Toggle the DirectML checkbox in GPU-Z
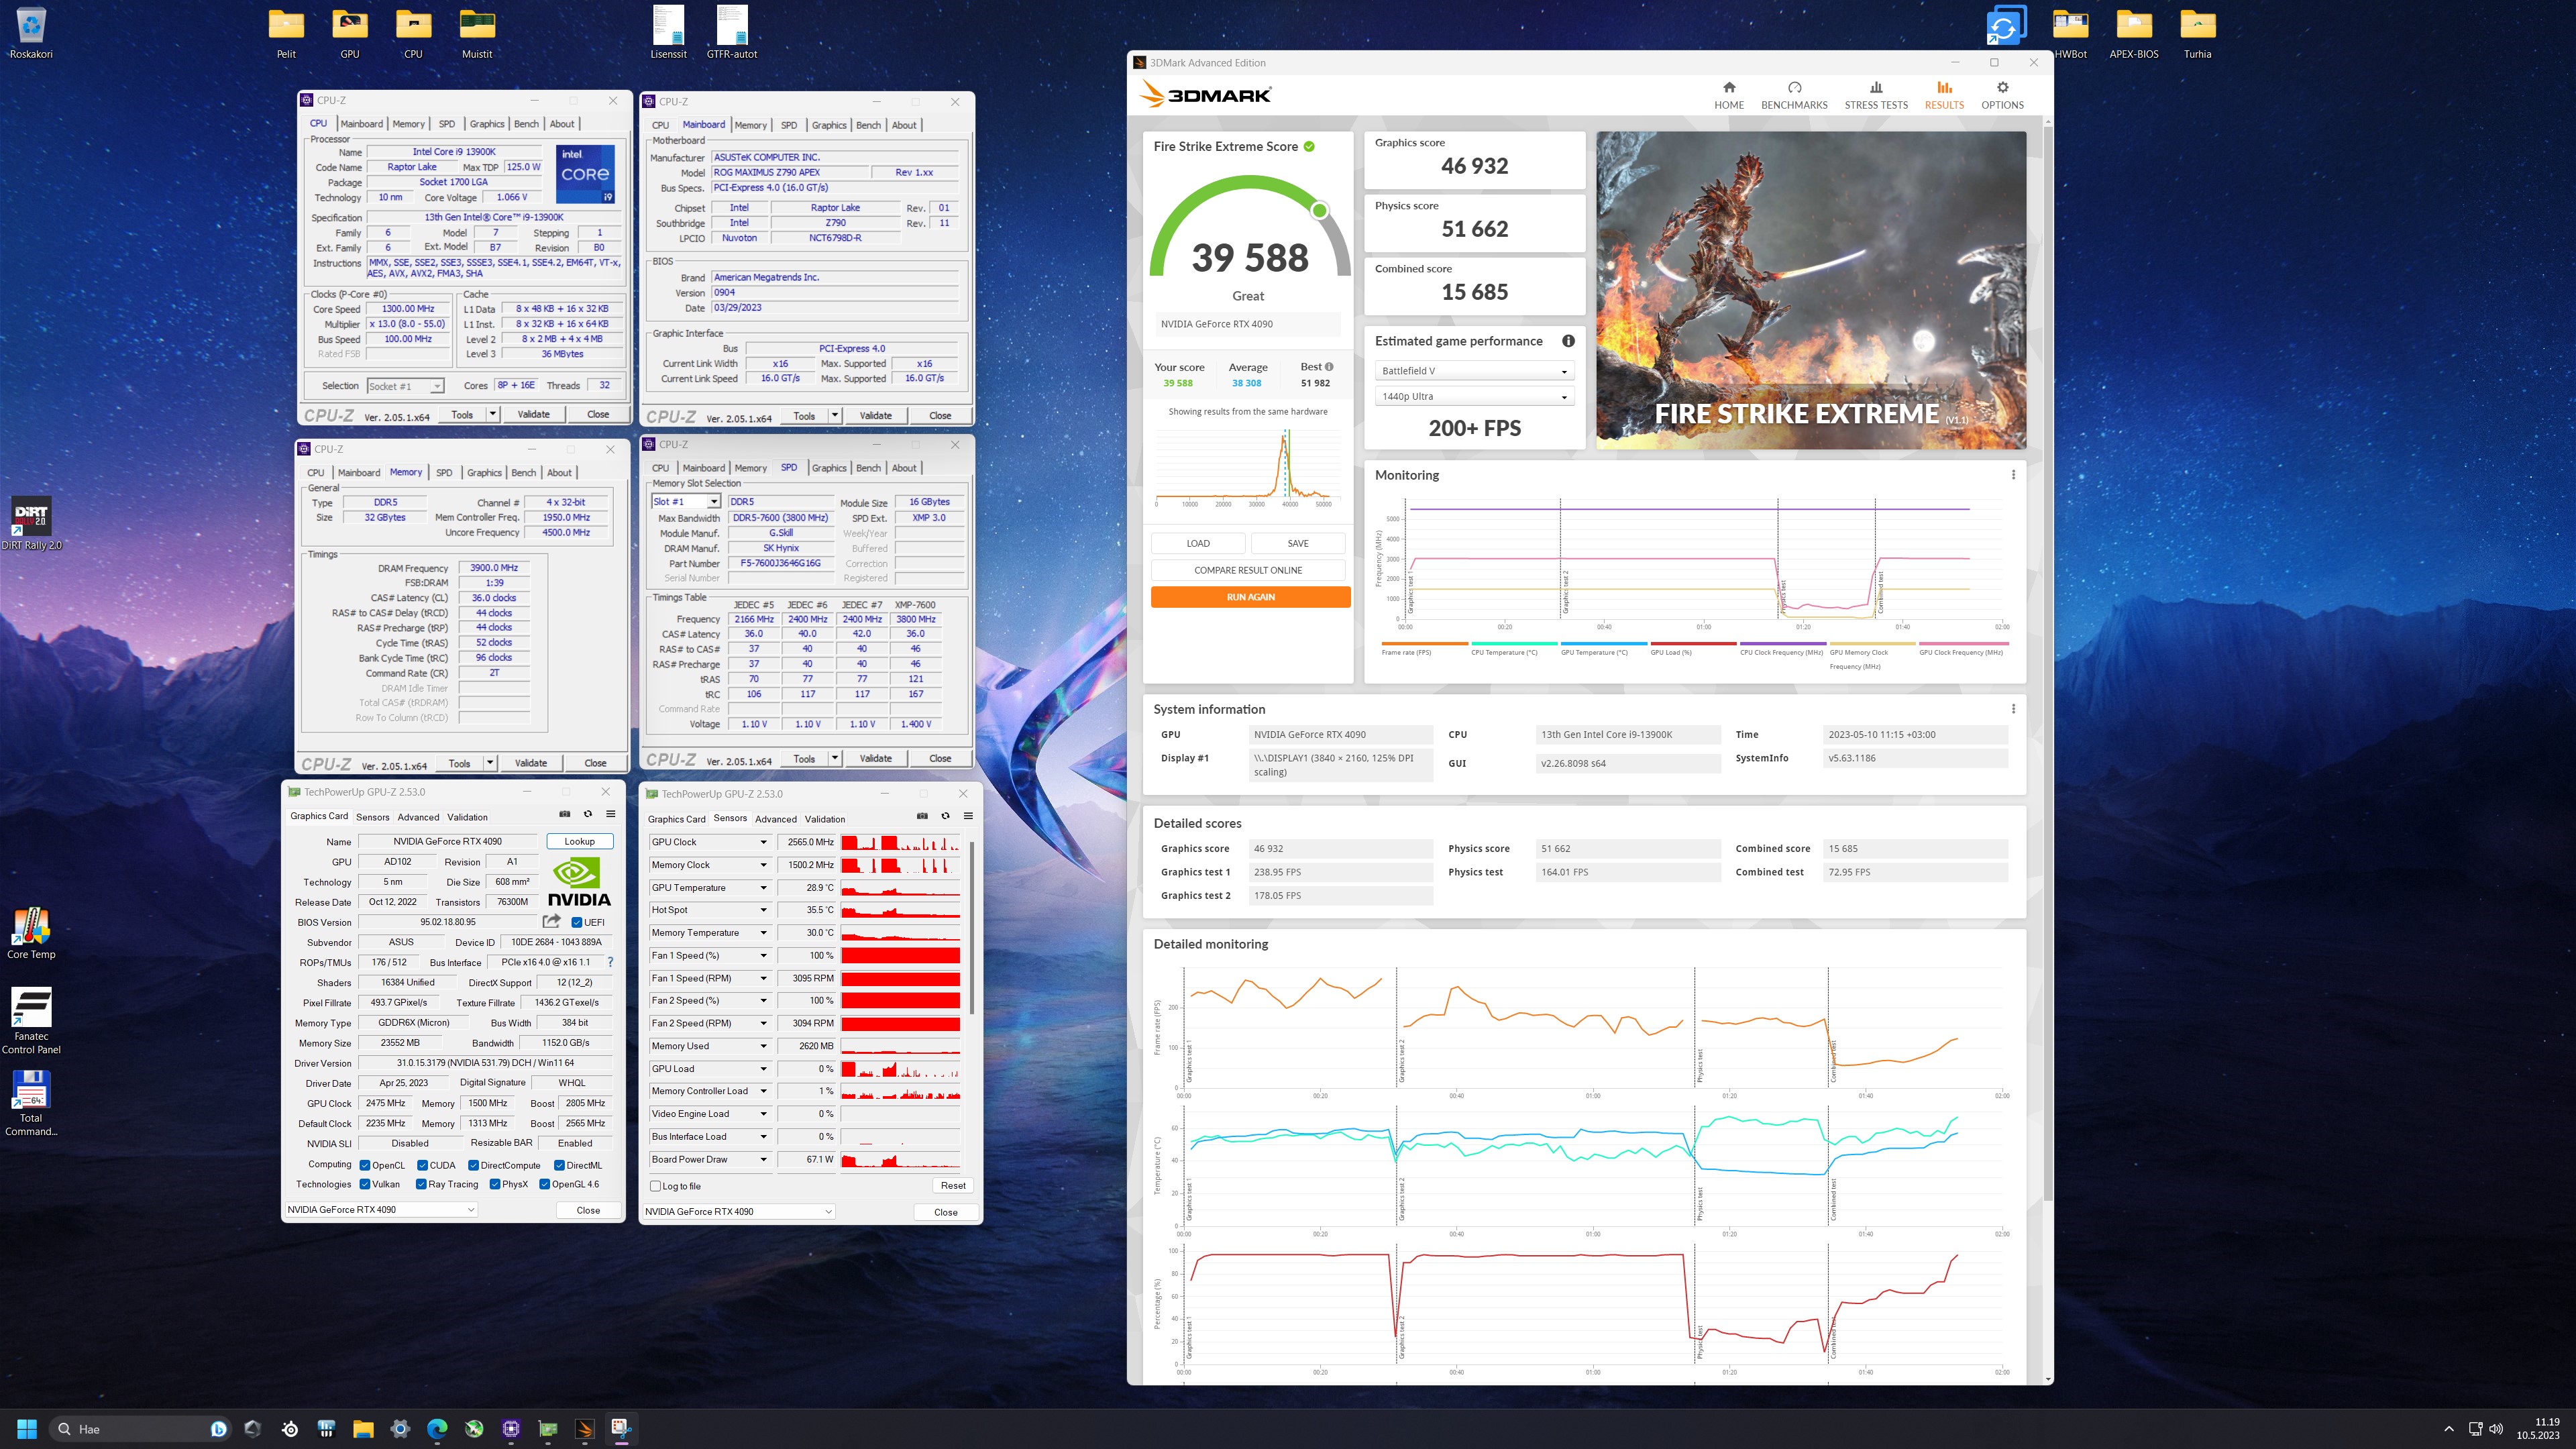 point(560,1165)
